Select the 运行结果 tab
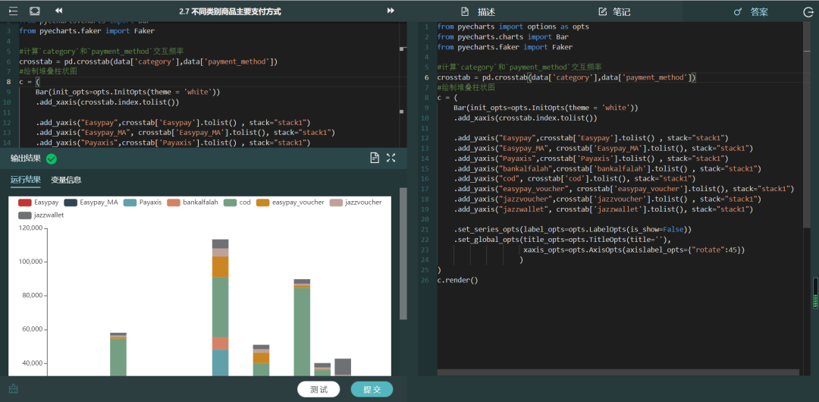819x402 pixels. point(26,180)
